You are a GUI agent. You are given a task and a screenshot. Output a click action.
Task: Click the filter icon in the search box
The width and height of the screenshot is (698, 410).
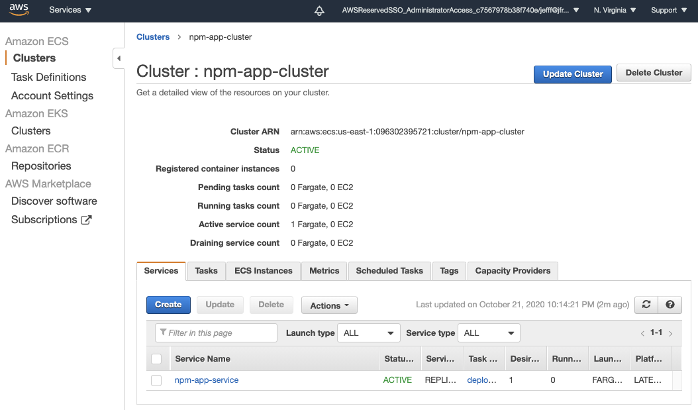click(162, 333)
